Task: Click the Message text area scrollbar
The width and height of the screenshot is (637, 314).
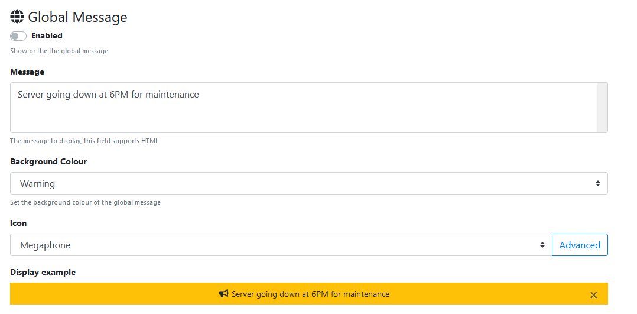Action: click(602, 108)
